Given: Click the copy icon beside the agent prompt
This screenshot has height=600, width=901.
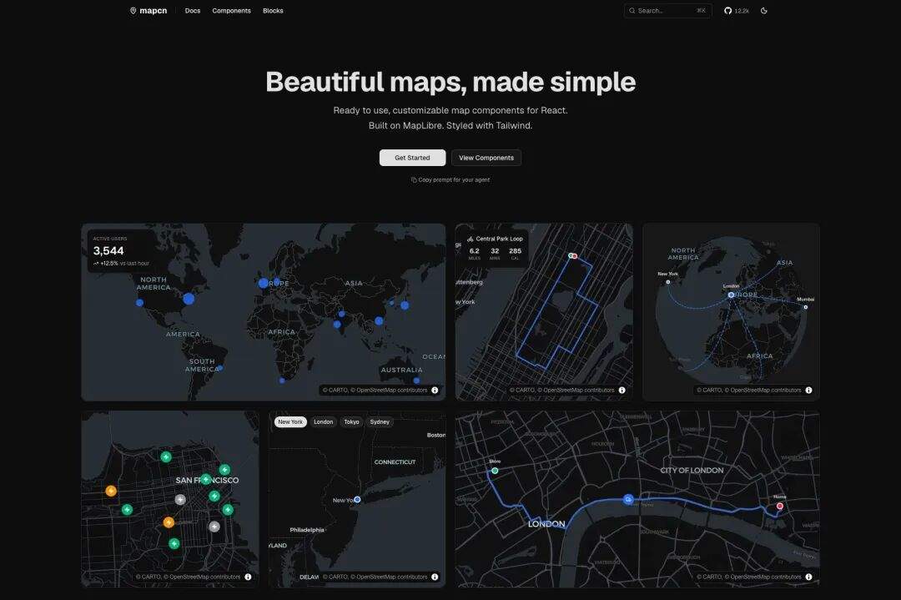Looking at the screenshot, I should [x=414, y=180].
